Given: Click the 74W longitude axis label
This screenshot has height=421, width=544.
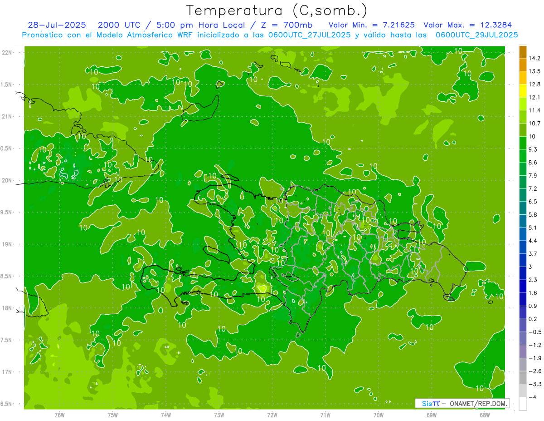Looking at the screenshot, I should [x=166, y=415].
